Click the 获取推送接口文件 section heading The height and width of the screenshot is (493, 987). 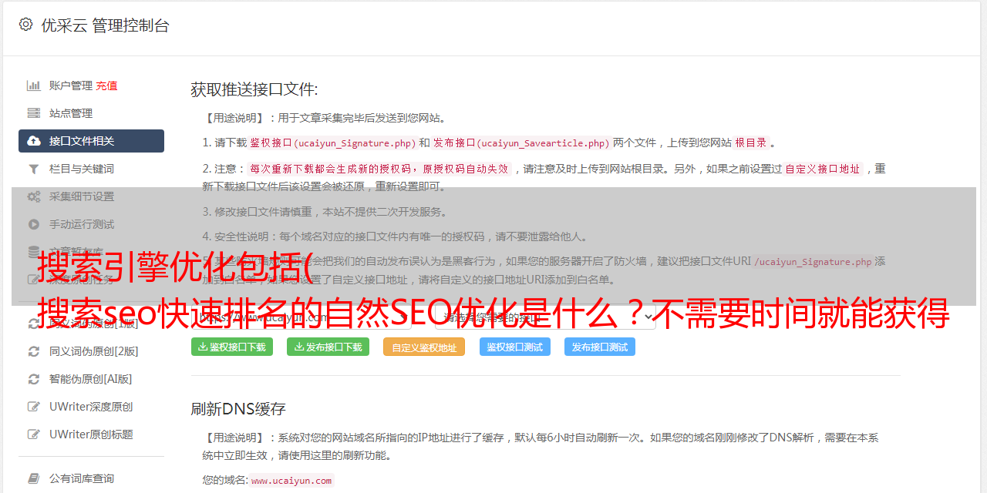coord(254,89)
